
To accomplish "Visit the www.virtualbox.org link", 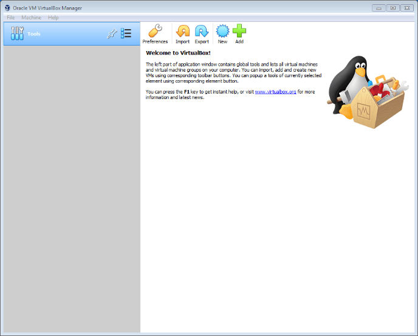I will 275,92.
